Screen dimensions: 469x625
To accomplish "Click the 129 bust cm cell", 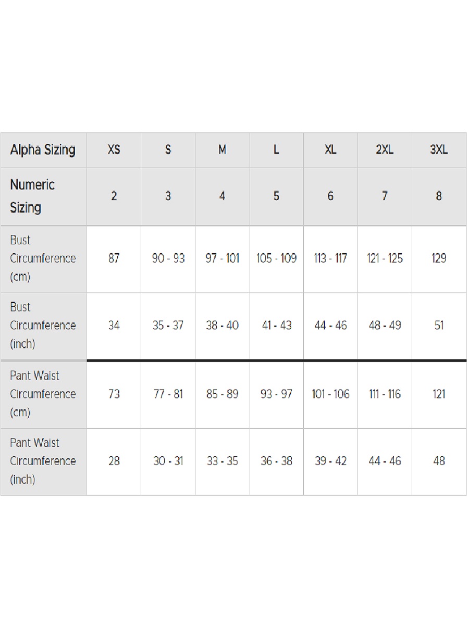I will (x=439, y=258).
